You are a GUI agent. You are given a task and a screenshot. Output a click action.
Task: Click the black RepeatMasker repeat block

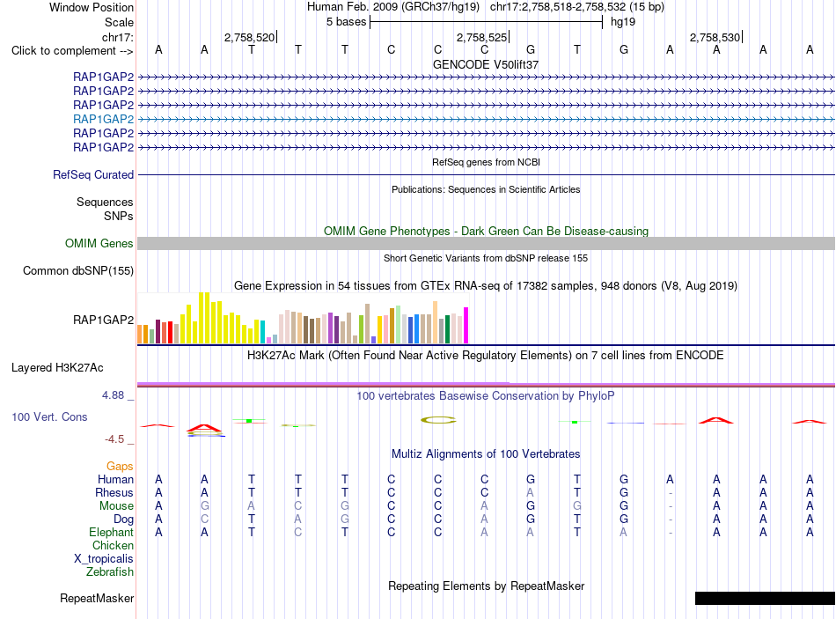[x=765, y=598]
